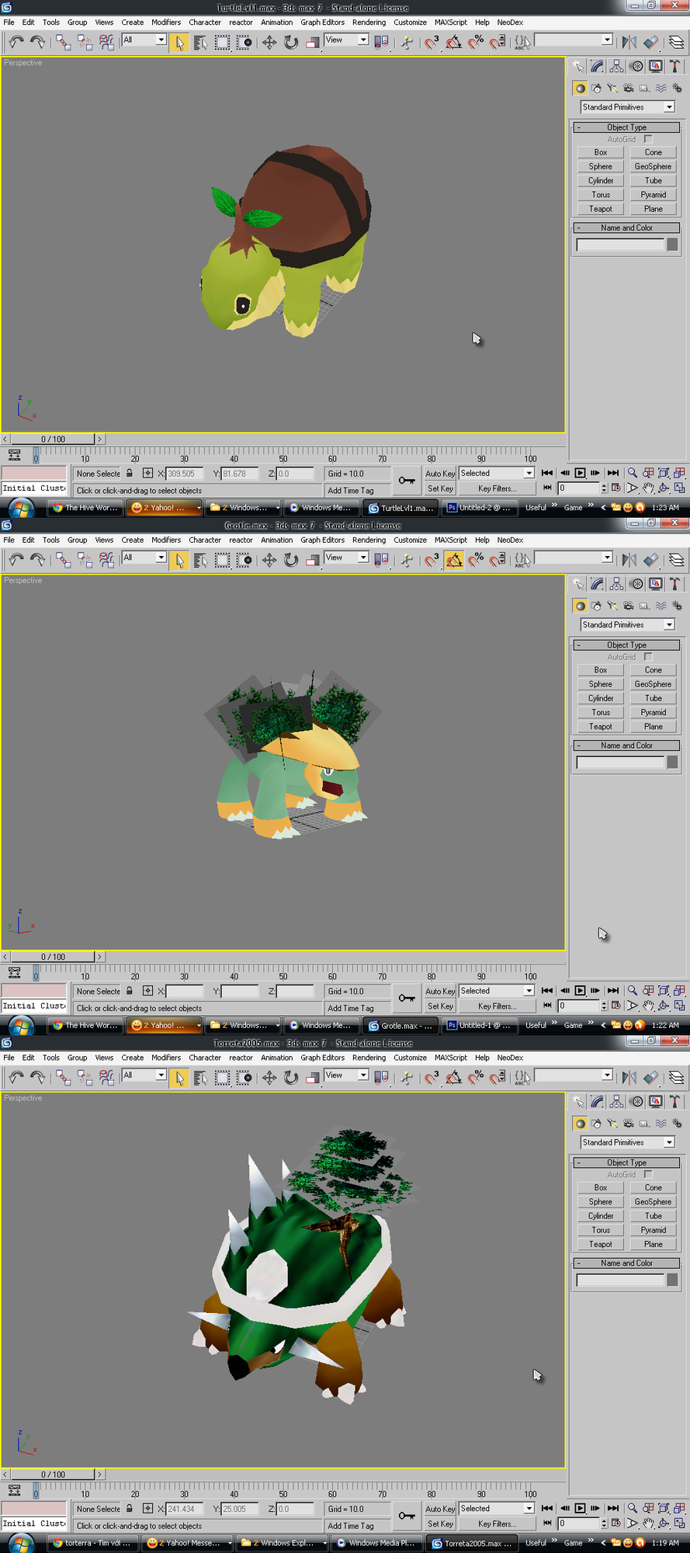690x1553 pixels.
Task: Open Graph Editors menu in TurtleLvl1.max window
Action: (x=322, y=23)
